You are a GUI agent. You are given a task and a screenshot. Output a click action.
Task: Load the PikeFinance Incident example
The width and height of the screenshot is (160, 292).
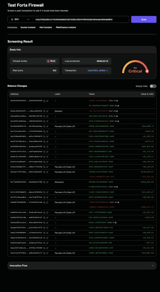[66, 27]
